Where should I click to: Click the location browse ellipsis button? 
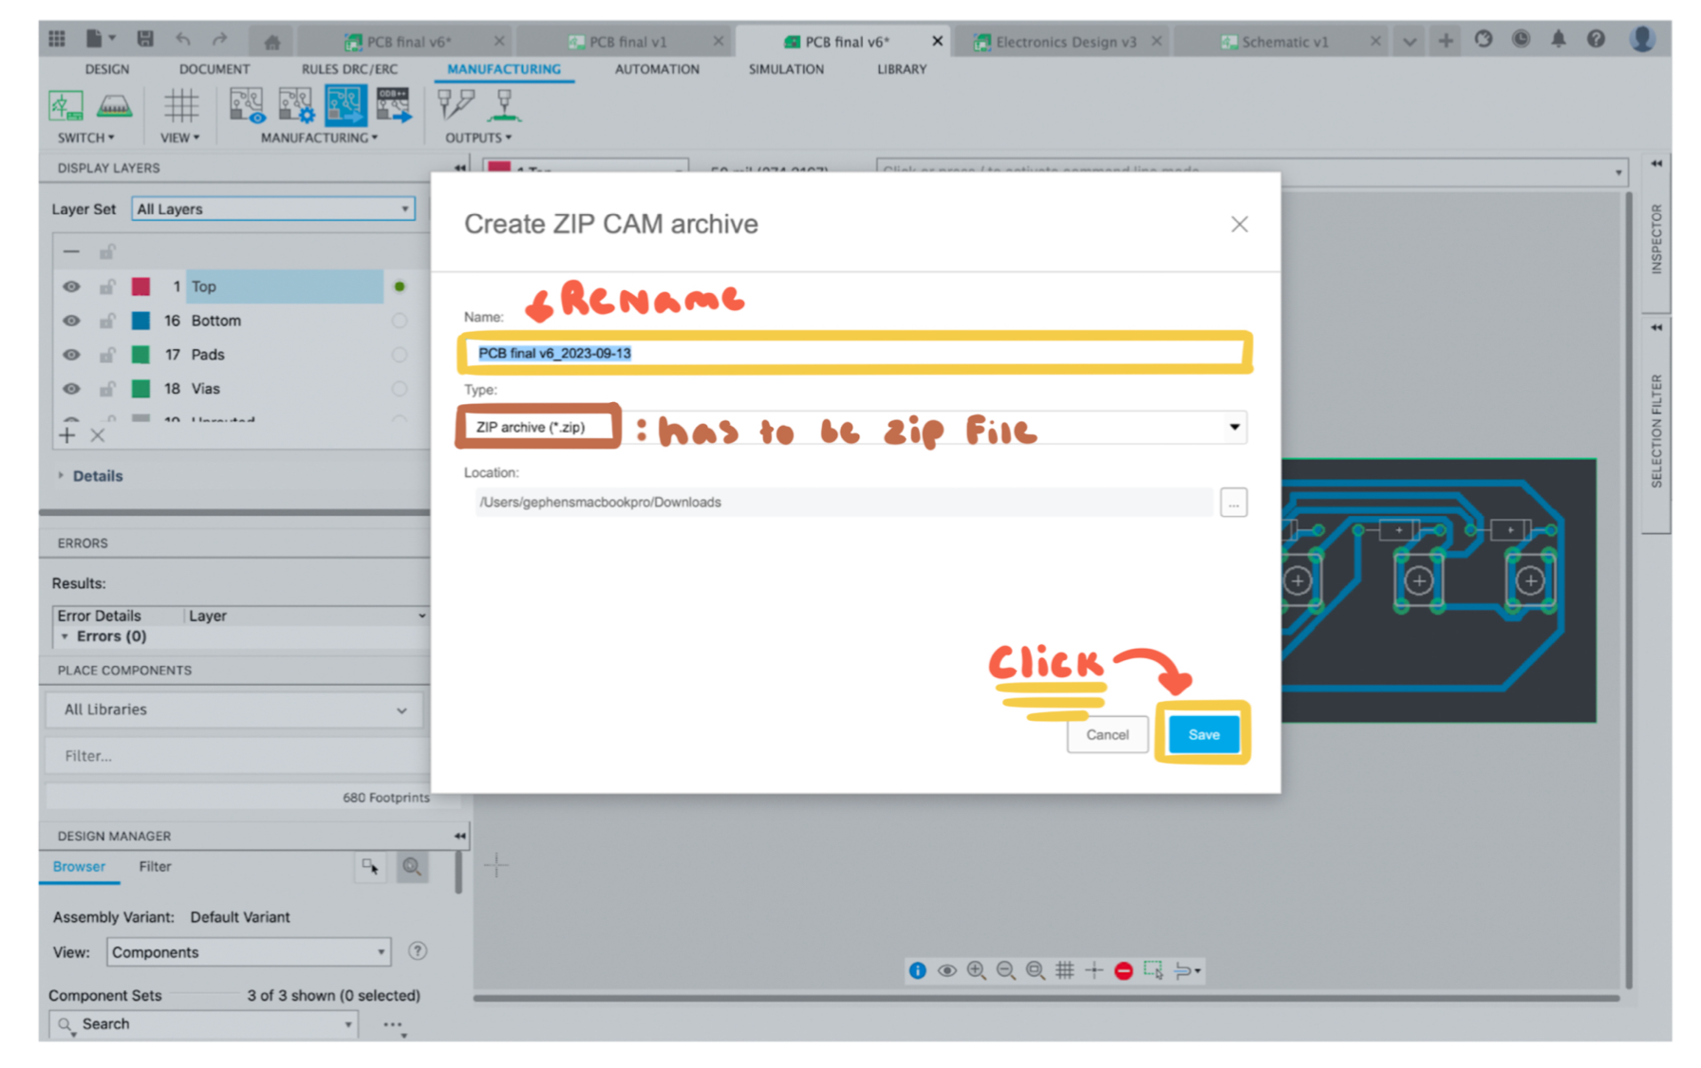[1233, 503]
